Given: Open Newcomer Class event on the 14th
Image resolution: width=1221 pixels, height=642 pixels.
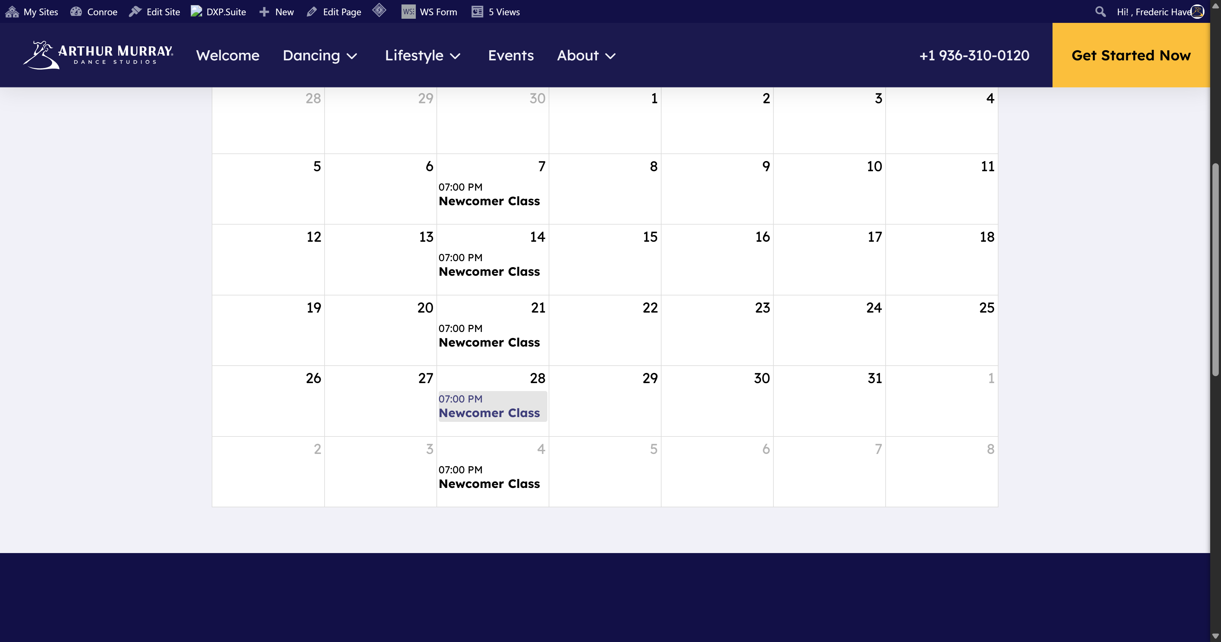Looking at the screenshot, I should tap(489, 272).
